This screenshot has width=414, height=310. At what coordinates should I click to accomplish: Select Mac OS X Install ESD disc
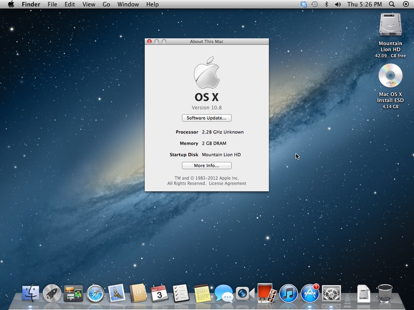coord(390,76)
